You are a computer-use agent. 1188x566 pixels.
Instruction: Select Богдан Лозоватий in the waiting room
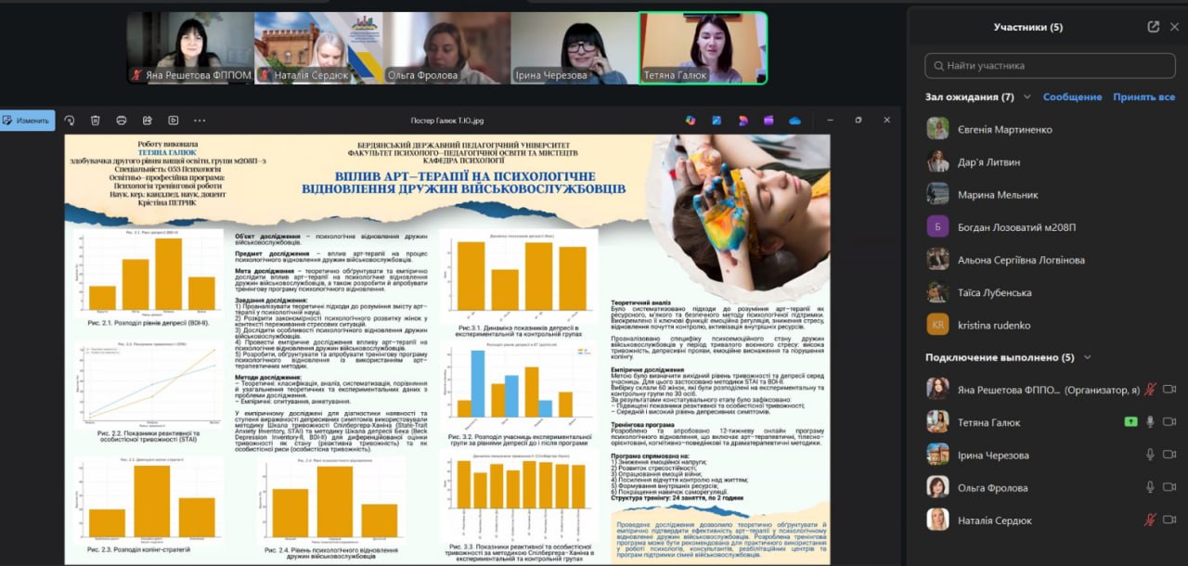[1016, 227]
